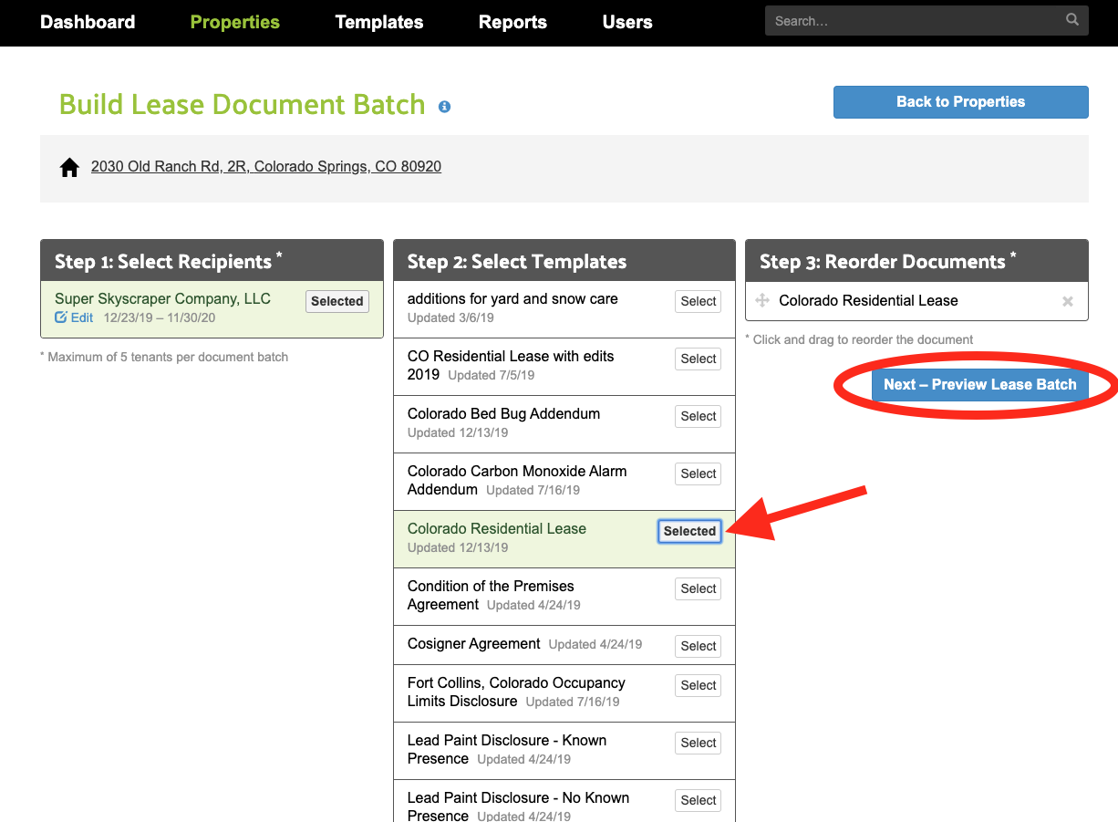Select Colorado Carbon Monoxide Alarm Addendum template
The image size is (1118, 822).
click(698, 473)
